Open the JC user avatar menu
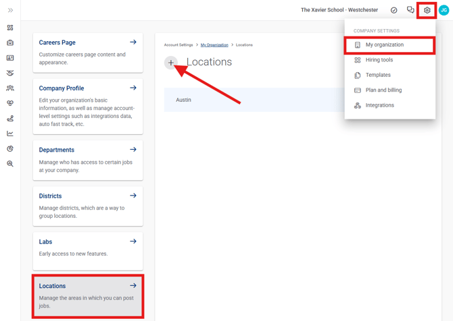Viewport: 453px width, 321px height. (x=444, y=10)
